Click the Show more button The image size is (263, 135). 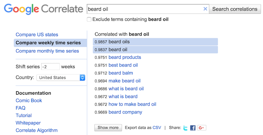pos(108,128)
